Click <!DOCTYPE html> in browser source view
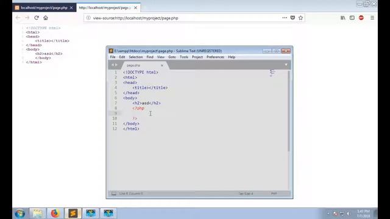The image size is (390, 219). (43, 28)
